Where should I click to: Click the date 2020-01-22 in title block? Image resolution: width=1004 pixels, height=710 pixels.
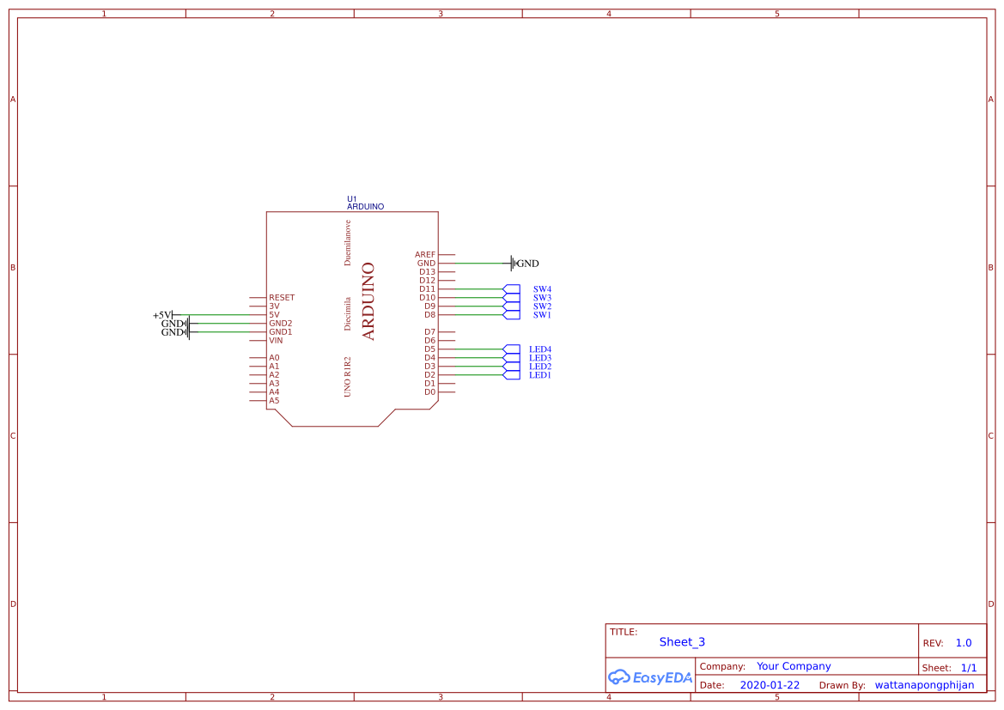[x=768, y=684]
